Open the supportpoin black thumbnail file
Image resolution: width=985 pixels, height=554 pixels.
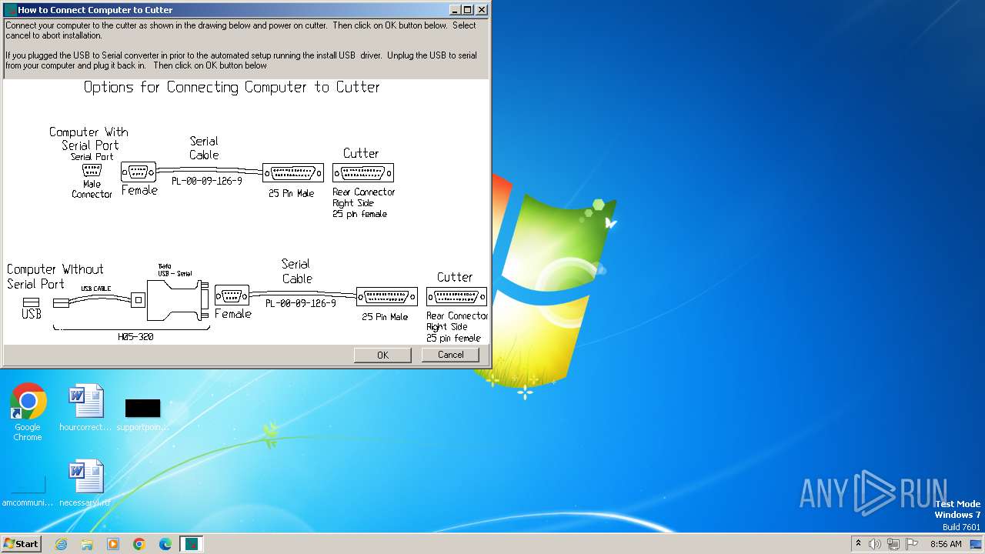click(x=142, y=412)
